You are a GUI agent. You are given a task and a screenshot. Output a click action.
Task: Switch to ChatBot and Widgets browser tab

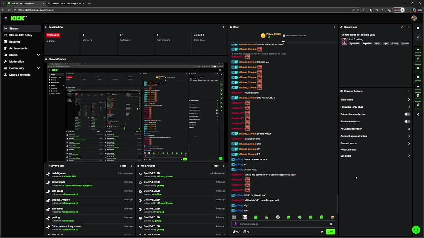(x=66, y=3)
